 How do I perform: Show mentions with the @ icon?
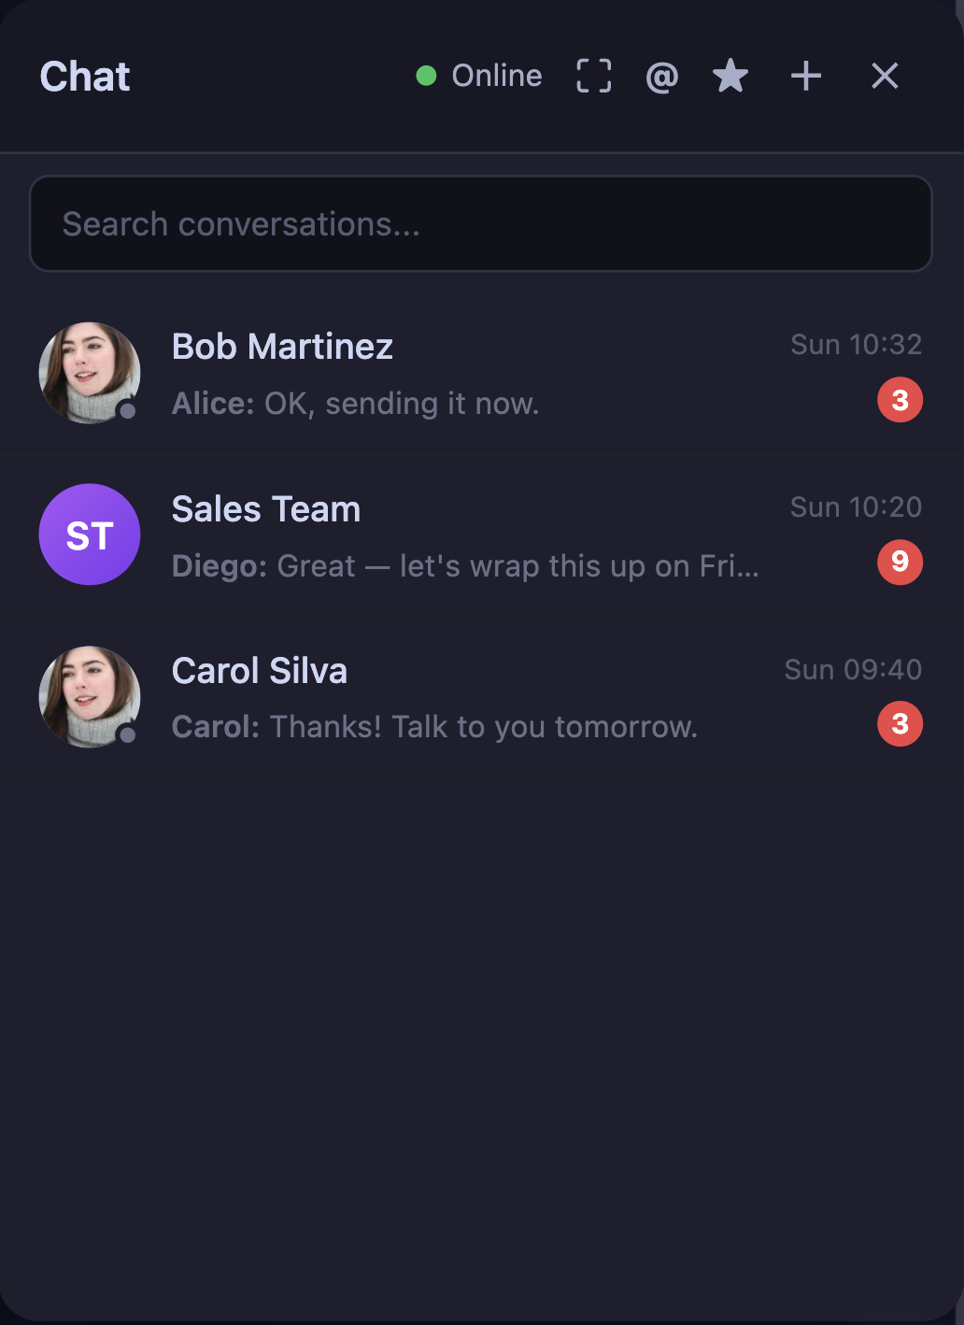[661, 77]
